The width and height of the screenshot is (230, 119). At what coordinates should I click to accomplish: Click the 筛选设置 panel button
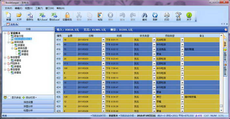28,102
